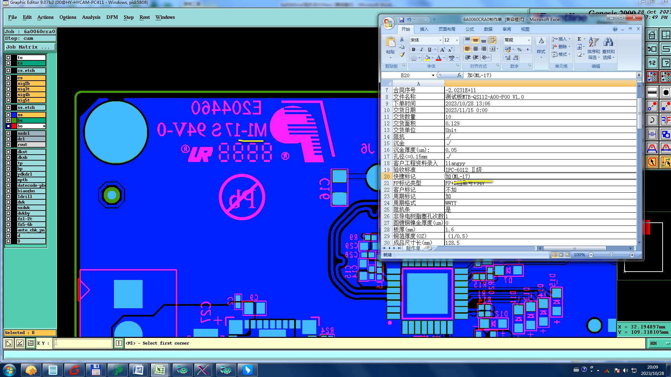Image resolution: width=671 pixels, height=377 pixels.
Task: Toggle checkbox for sig2b layer
Action: tap(8, 83)
